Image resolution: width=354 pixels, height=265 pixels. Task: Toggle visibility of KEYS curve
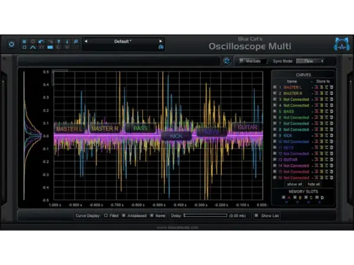tap(275, 147)
